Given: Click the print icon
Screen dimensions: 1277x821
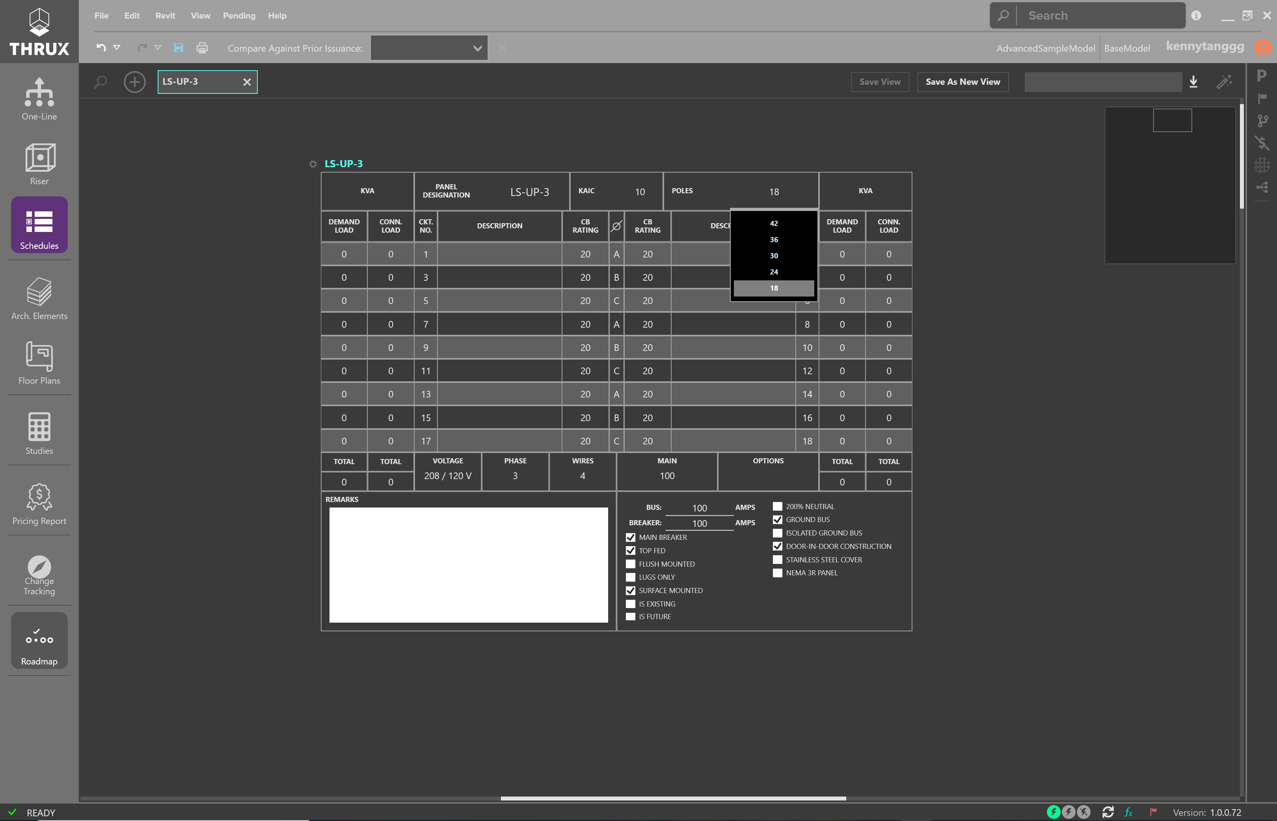Looking at the screenshot, I should click(202, 48).
